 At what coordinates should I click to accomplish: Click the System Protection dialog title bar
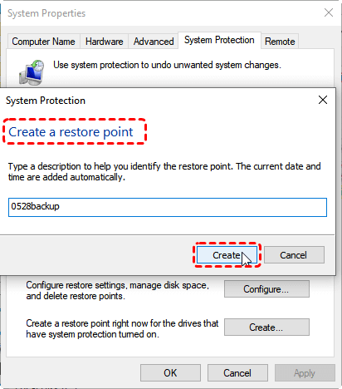158,101
